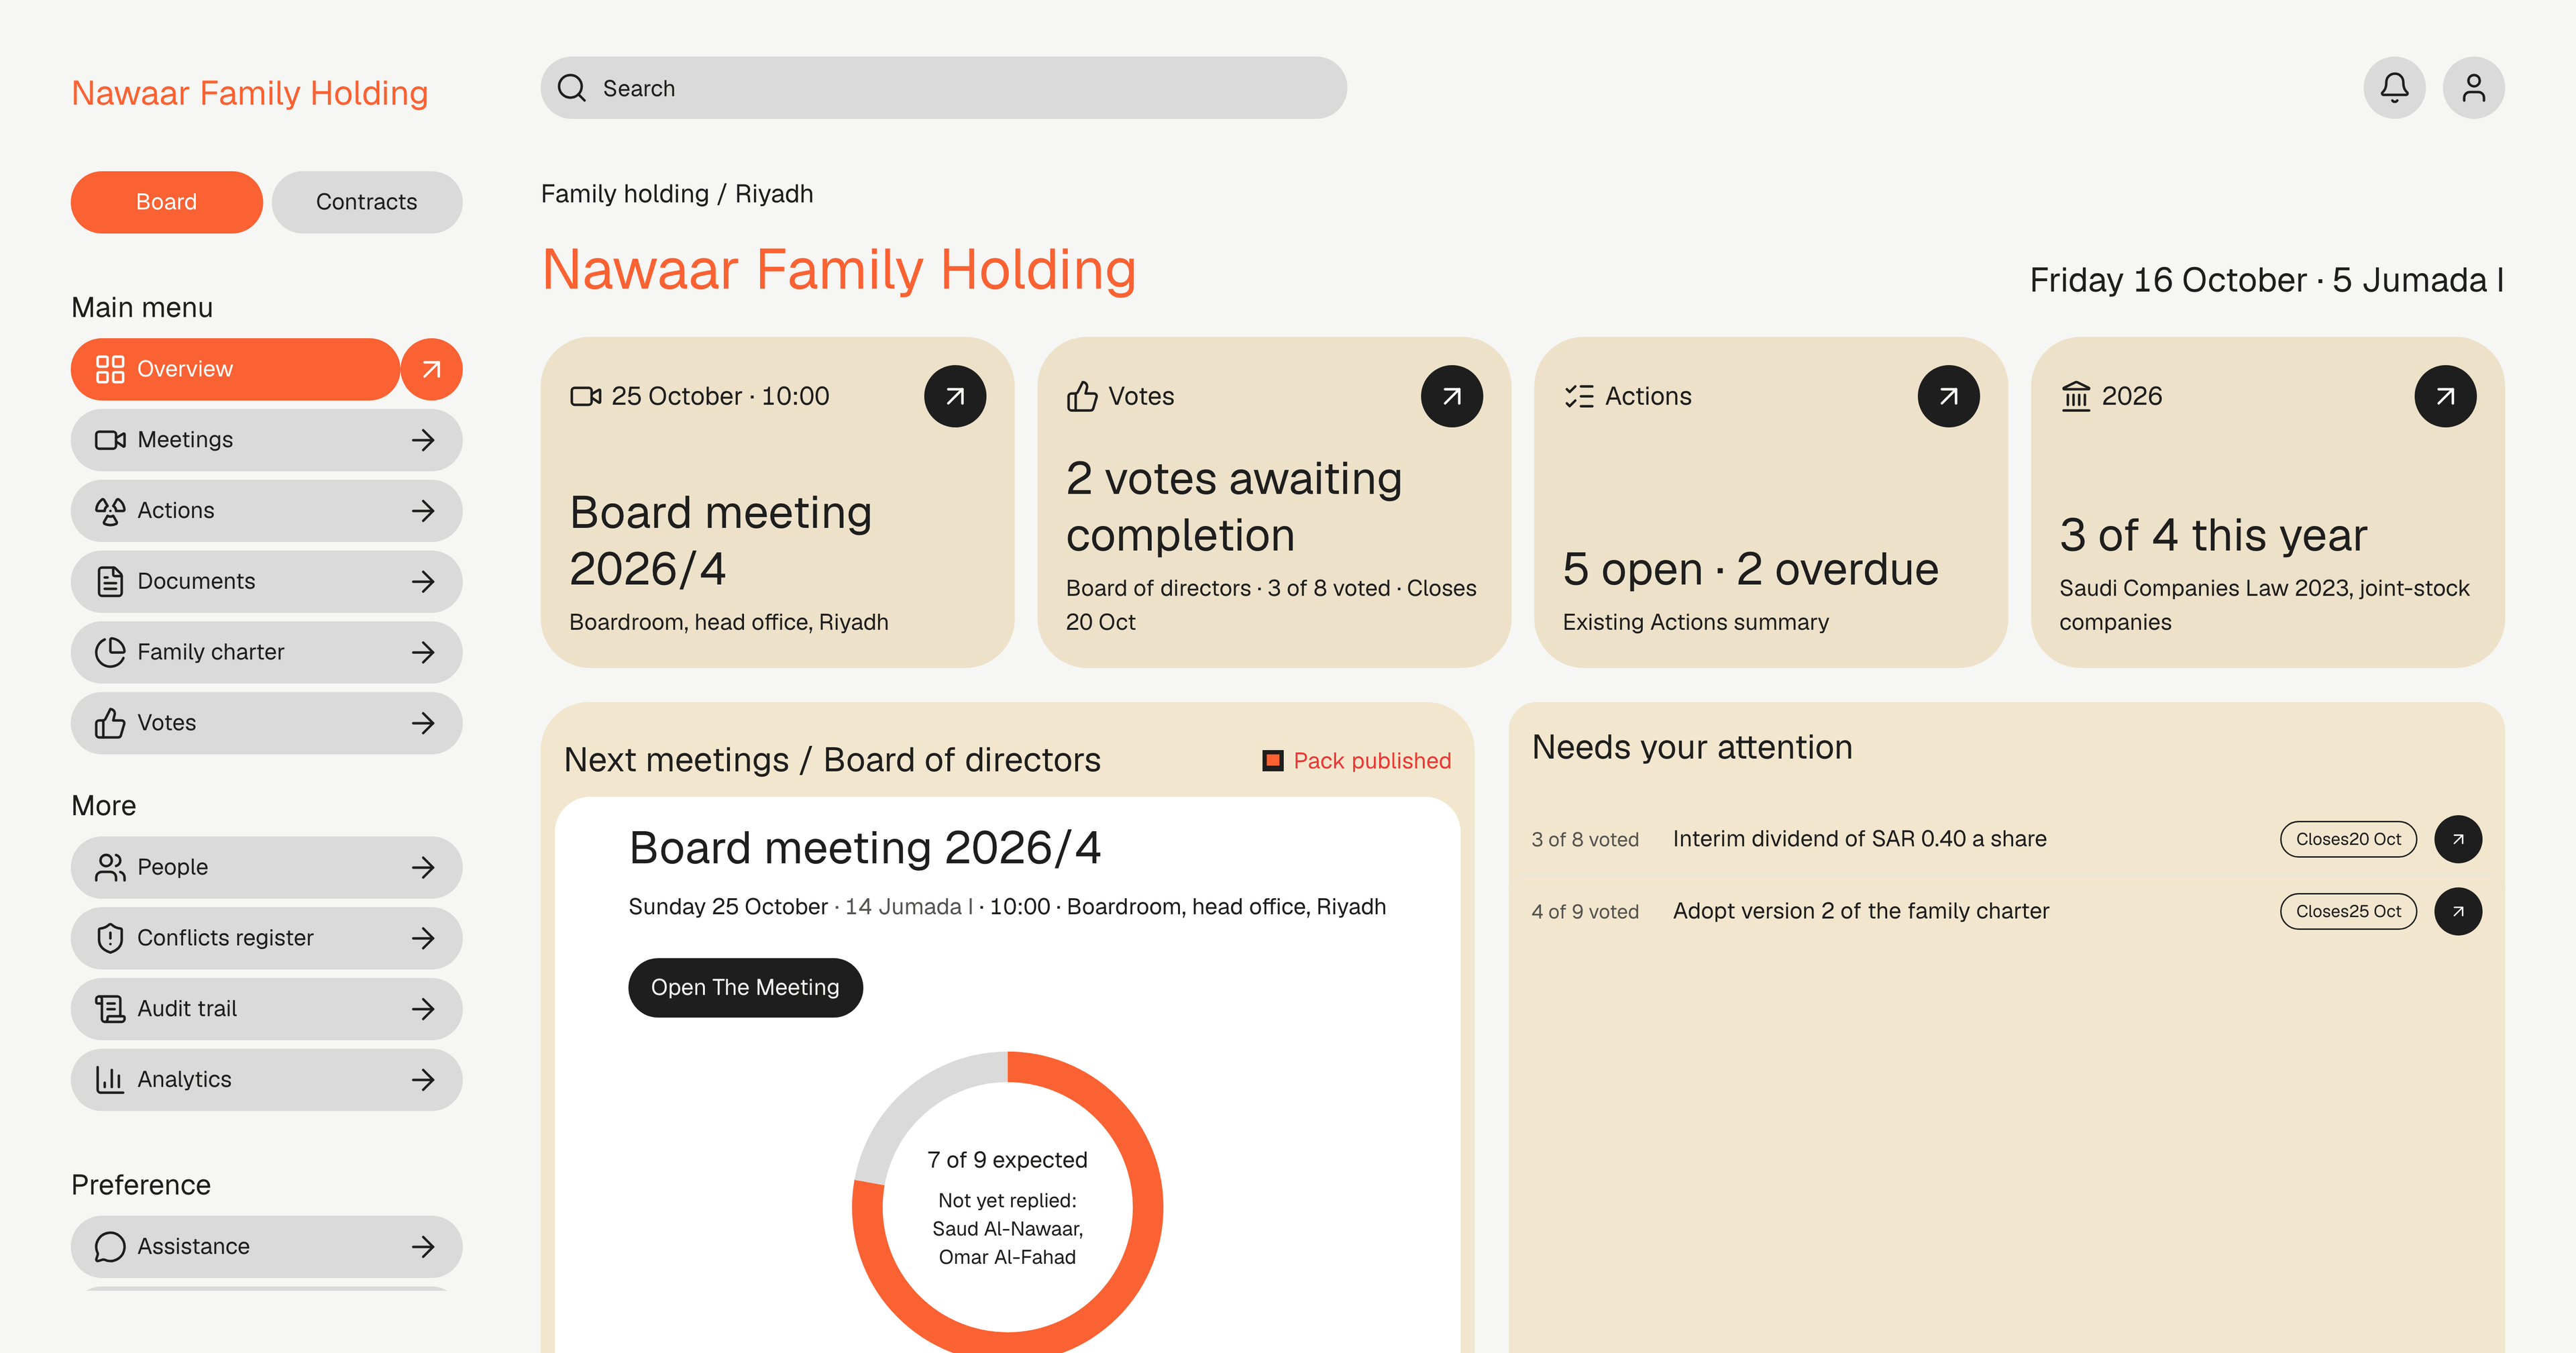Click the Conflicts register shield icon
Image resolution: width=2576 pixels, height=1353 pixels.
(110, 938)
